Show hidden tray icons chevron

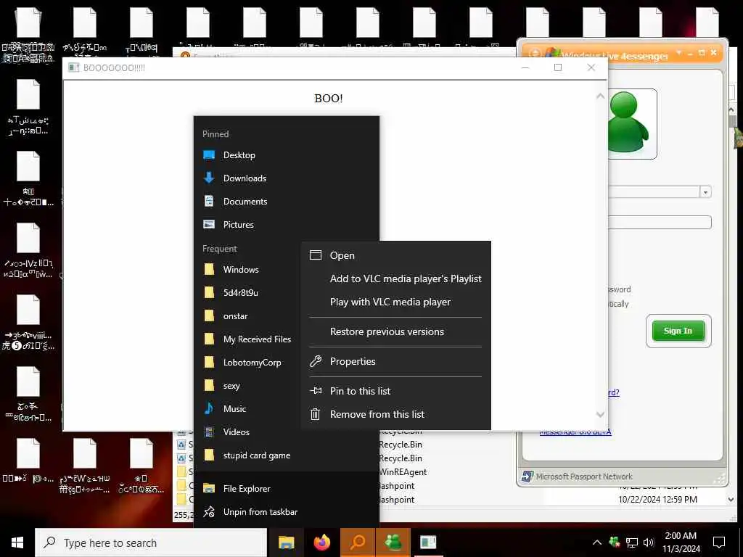[x=597, y=542]
